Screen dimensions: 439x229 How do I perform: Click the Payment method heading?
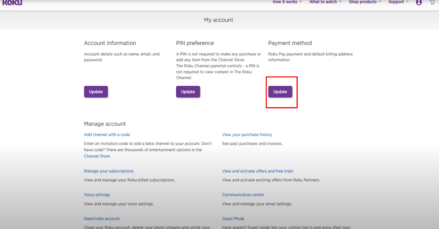(x=290, y=43)
